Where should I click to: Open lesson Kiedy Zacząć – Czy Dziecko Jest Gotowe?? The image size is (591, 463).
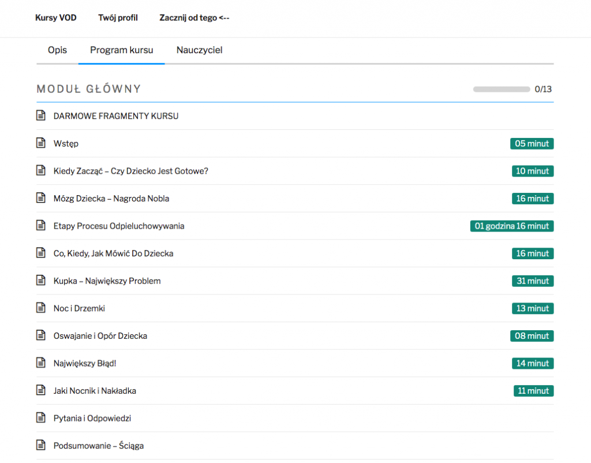pos(130,171)
